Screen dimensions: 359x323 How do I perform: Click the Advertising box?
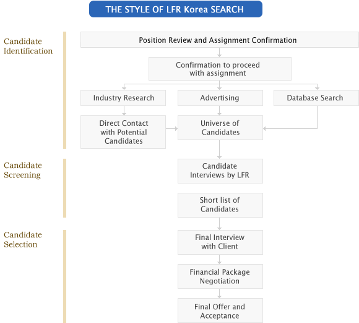220,98
